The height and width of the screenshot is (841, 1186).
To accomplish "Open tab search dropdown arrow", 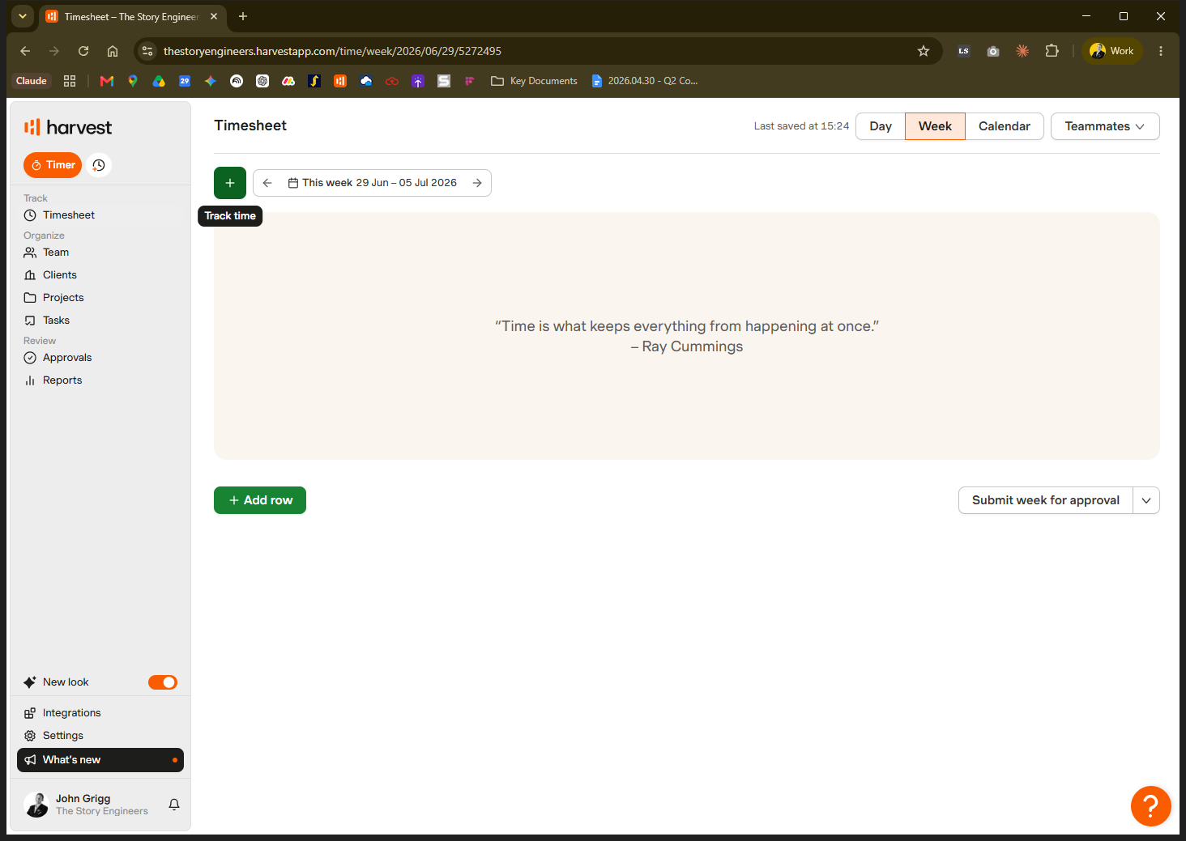I will click(x=23, y=16).
